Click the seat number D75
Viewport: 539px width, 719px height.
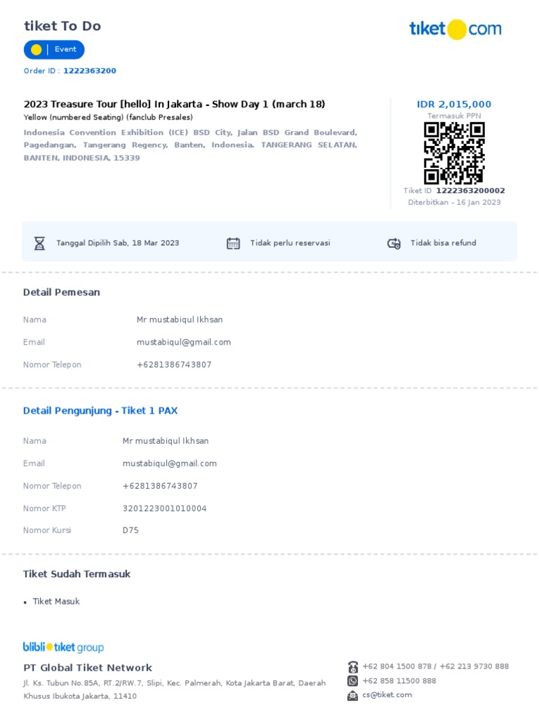131,530
